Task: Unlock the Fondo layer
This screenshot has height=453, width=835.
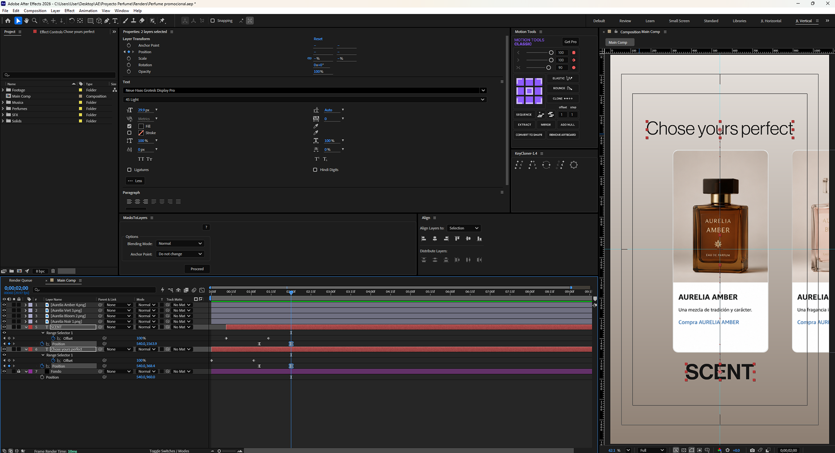Action: (19, 372)
